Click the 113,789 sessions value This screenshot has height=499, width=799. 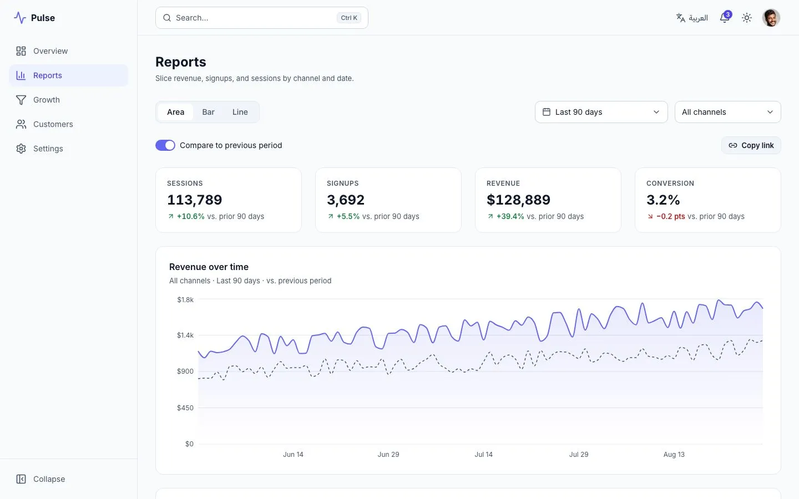[x=195, y=200]
